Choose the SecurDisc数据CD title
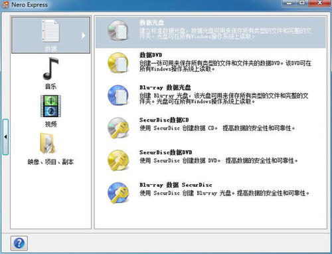The height and width of the screenshot is (254, 332). click(164, 120)
